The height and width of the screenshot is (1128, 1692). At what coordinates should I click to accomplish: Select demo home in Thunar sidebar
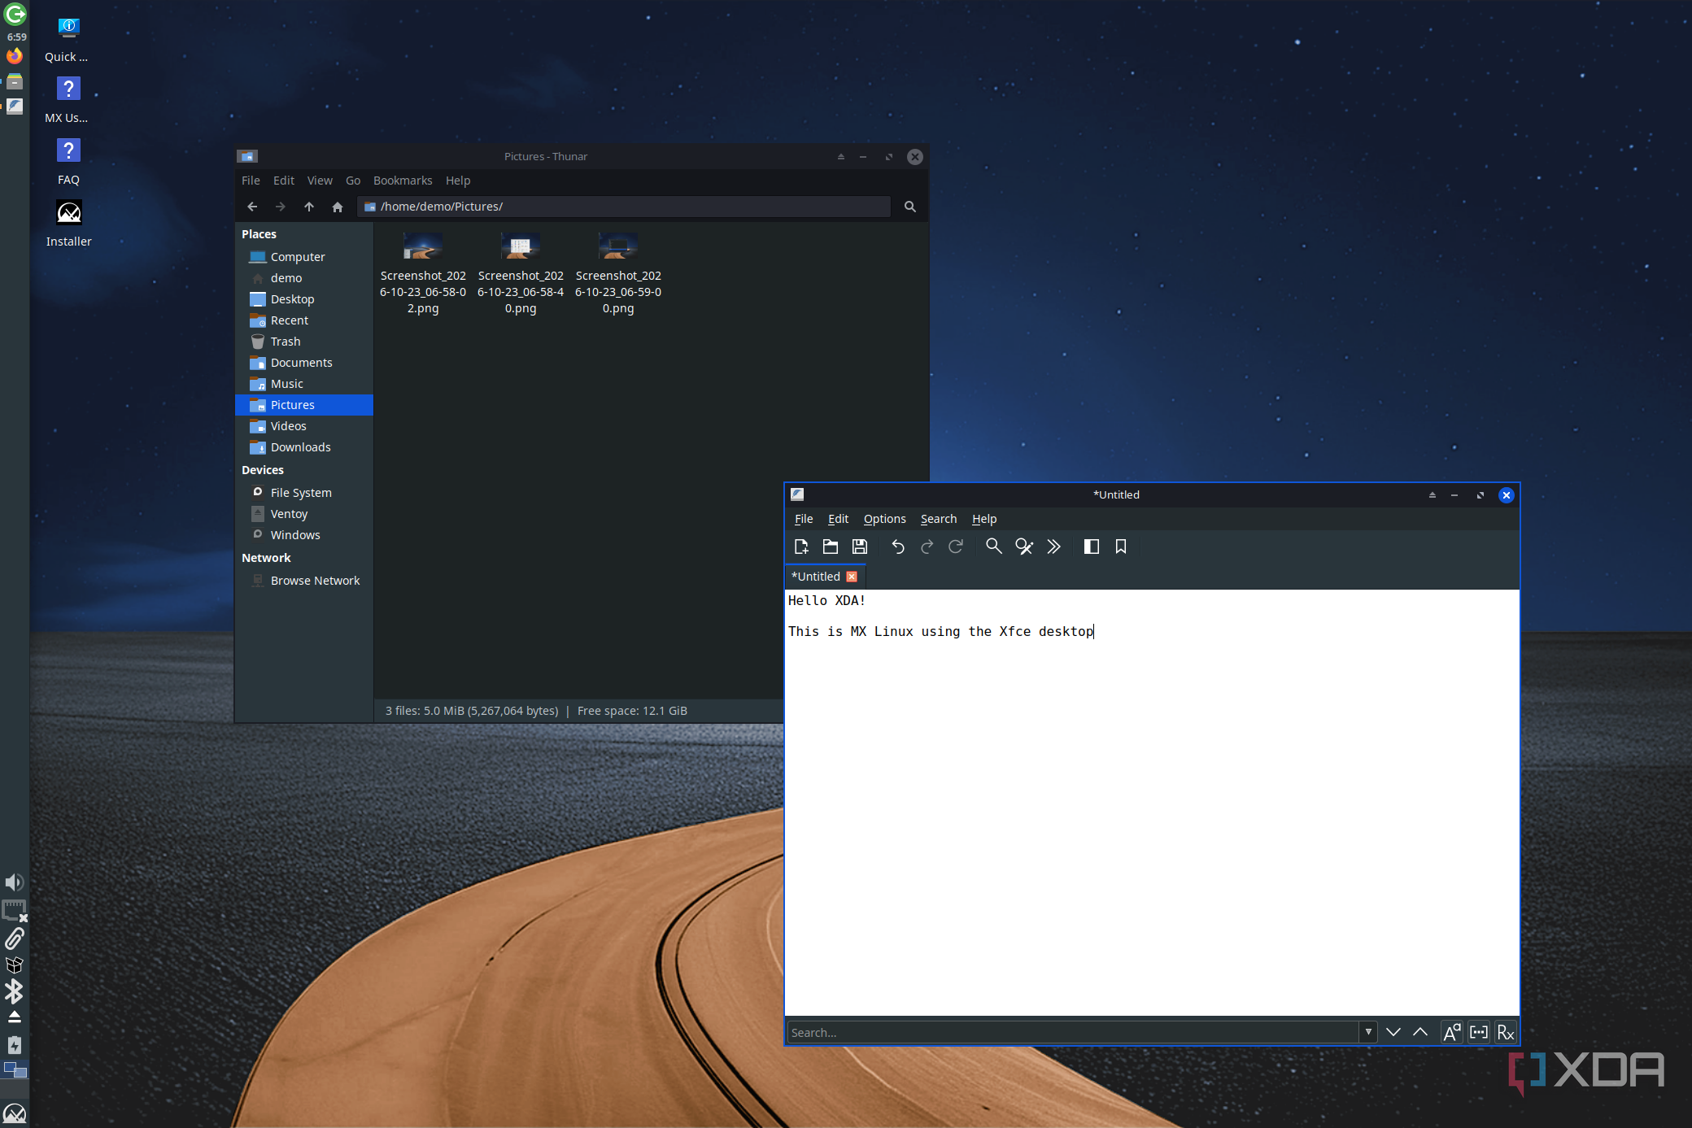click(x=304, y=278)
